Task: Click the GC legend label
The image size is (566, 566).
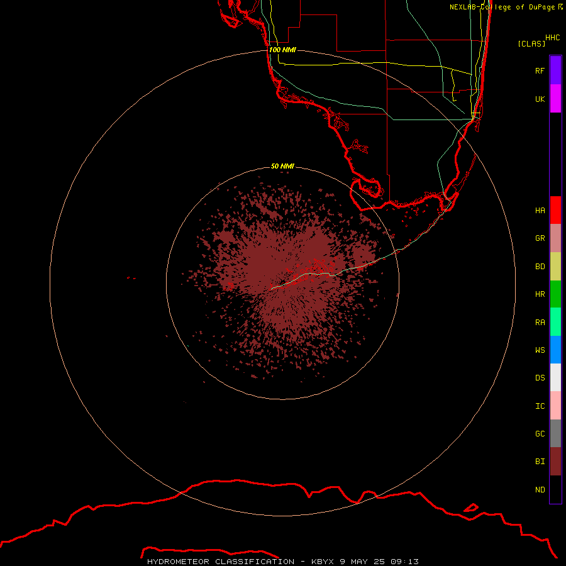Action: click(540, 434)
